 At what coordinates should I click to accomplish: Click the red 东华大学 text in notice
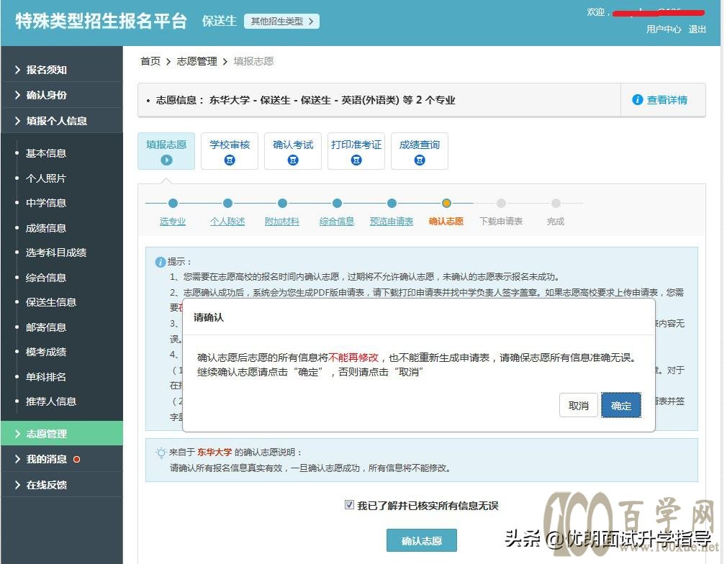[x=215, y=452]
